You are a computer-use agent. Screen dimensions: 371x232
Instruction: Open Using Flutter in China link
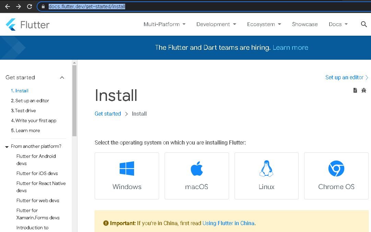click(x=229, y=223)
